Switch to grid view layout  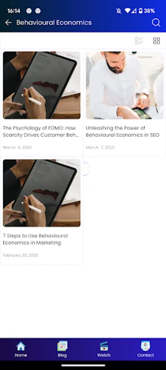(x=157, y=41)
